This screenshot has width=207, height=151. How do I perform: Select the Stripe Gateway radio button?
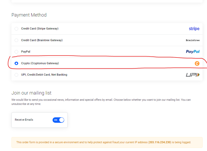(x=16, y=29)
